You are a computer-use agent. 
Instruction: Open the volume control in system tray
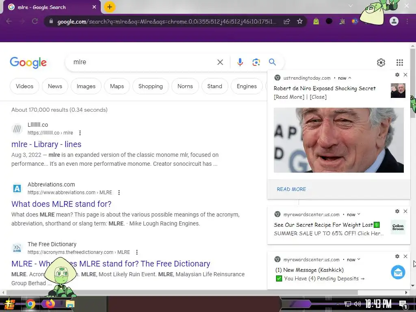357,304
